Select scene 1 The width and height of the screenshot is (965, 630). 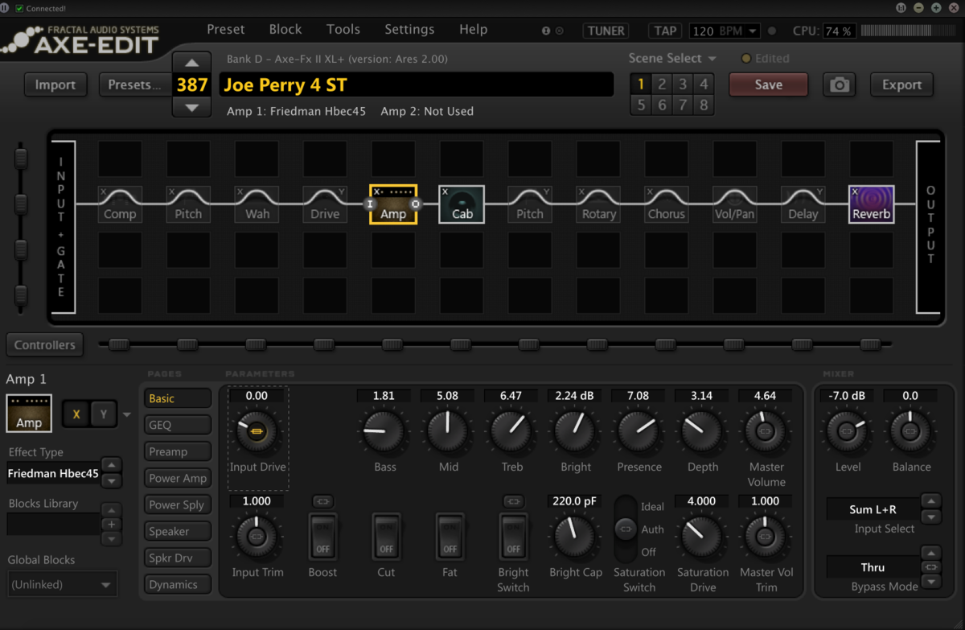point(641,84)
